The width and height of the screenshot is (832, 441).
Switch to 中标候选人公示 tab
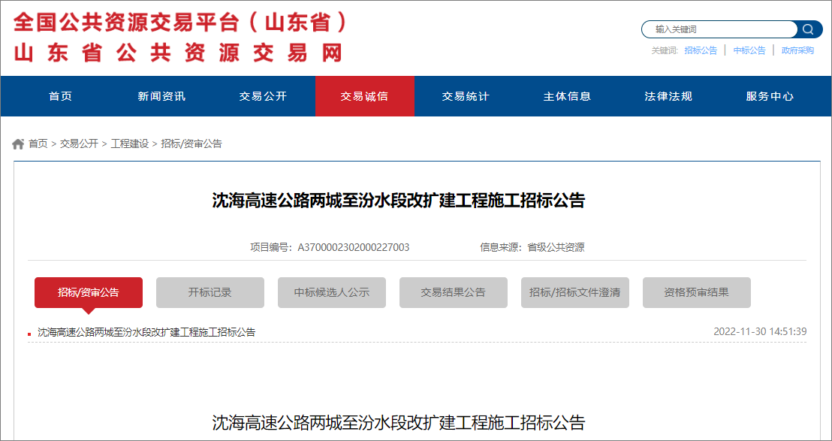[332, 292]
